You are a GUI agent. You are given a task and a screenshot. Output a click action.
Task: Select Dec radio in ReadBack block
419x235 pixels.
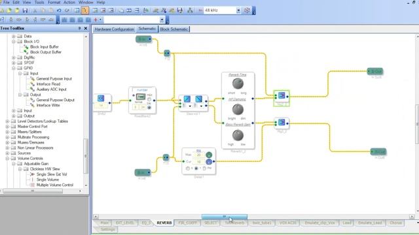(149, 107)
